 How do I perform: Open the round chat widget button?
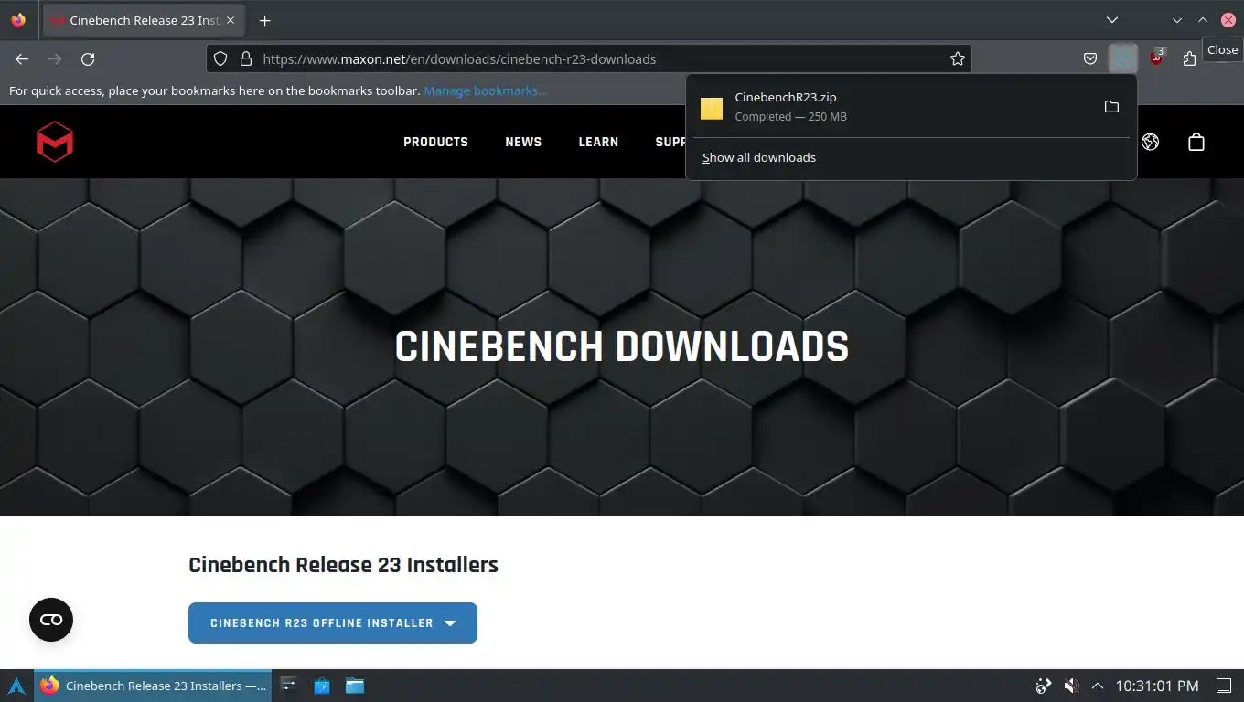[x=51, y=620]
